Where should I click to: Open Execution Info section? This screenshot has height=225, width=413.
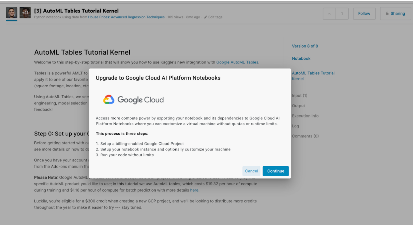click(x=305, y=116)
